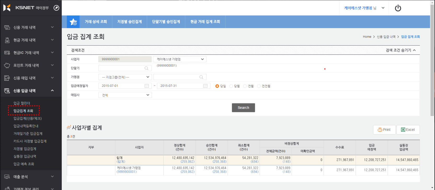Open 실통장 입금내역 in the sidebar

click(x=25, y=156)
